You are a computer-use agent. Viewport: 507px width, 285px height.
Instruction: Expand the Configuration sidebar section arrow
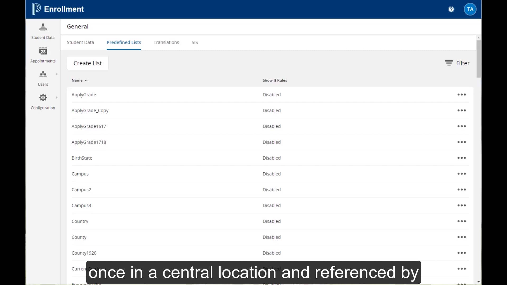[56, 97]
